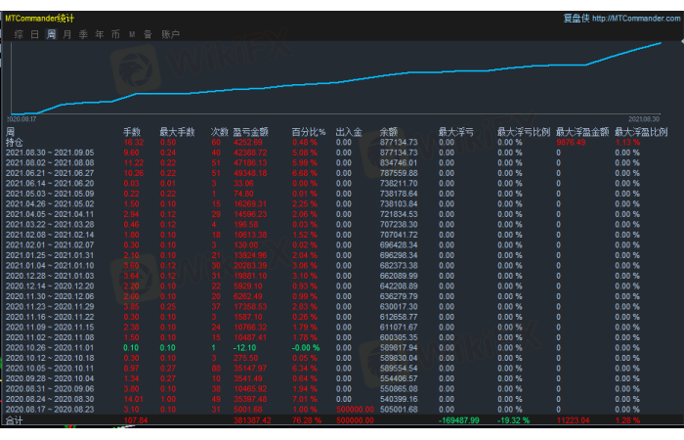The height and width of the screenshot is (440, 684).
Task: Click the max floating loss -169487.99
Action: (459, 420)
